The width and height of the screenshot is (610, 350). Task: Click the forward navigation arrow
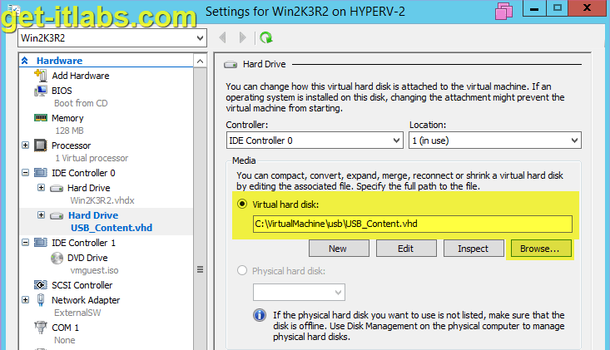pyautogui.click(x=242, y=37)
